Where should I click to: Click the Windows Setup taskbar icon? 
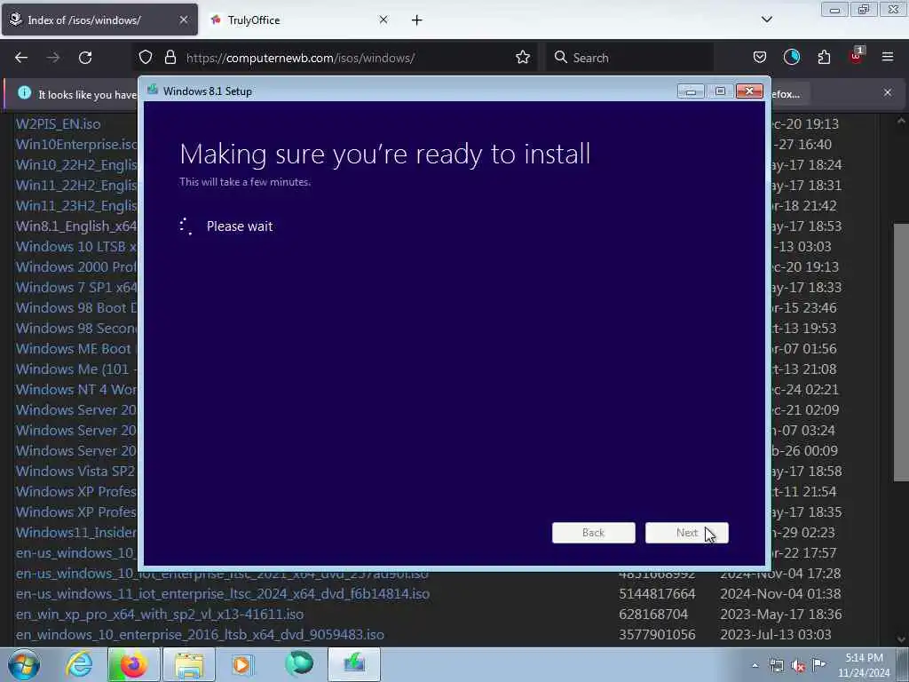354,664
